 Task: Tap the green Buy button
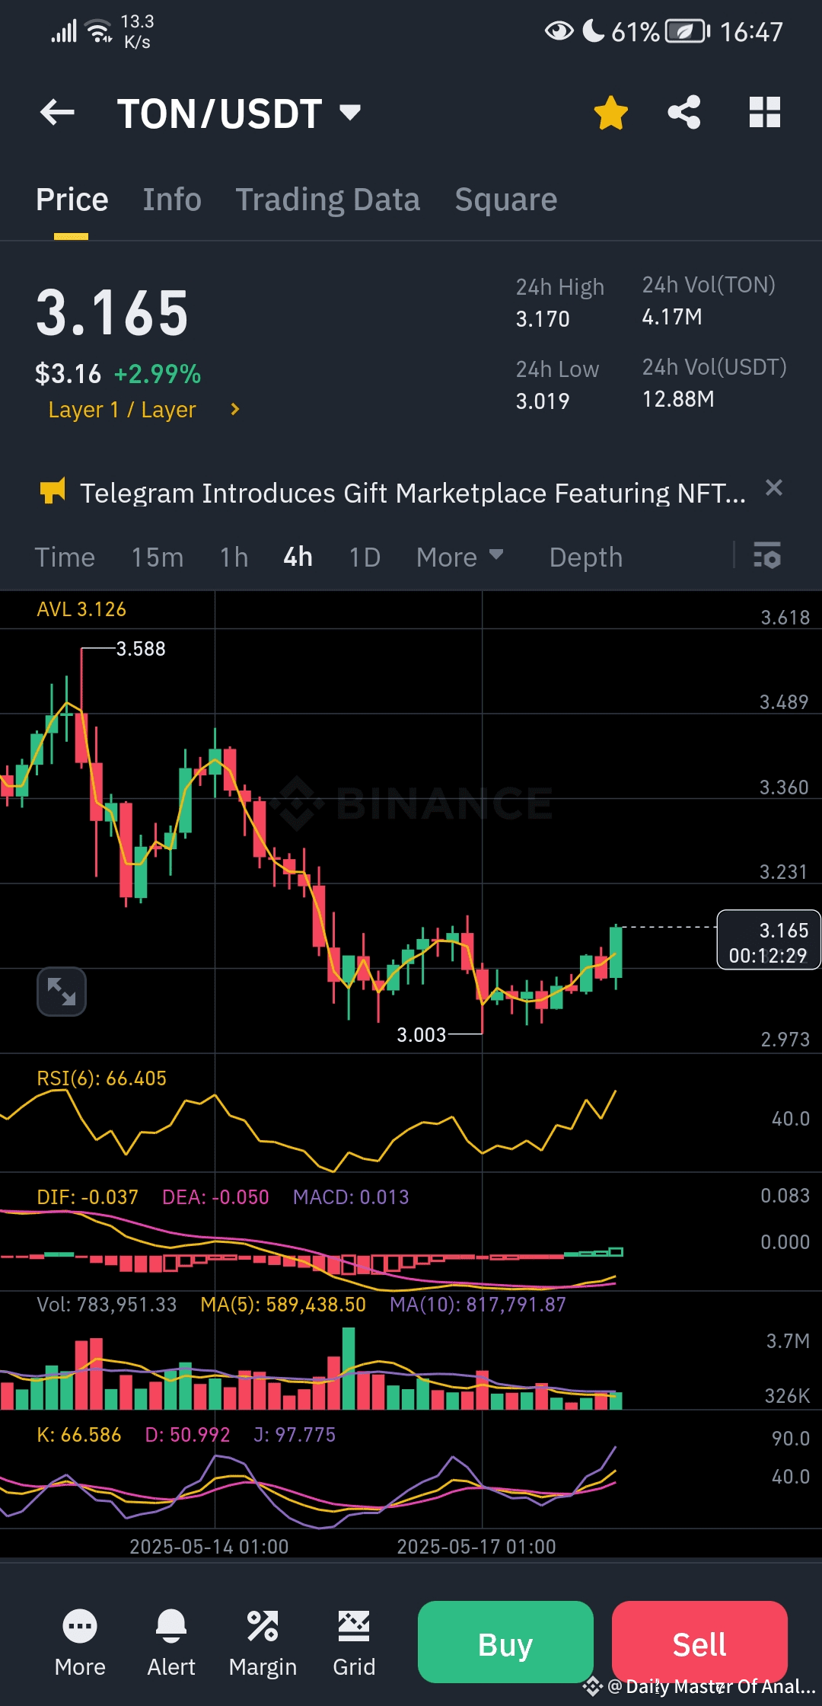tap(505, 1642)
